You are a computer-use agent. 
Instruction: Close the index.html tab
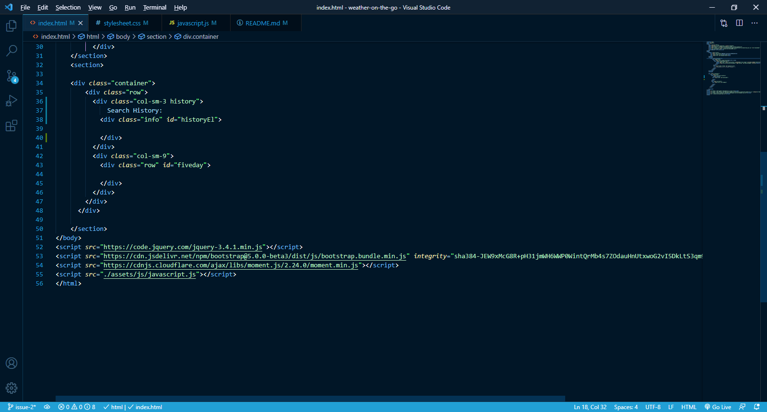click(81, 23)
